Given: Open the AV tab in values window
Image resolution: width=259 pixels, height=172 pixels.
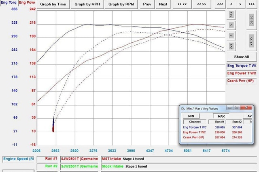Looking at the screenshot, I should coord(248,116).
